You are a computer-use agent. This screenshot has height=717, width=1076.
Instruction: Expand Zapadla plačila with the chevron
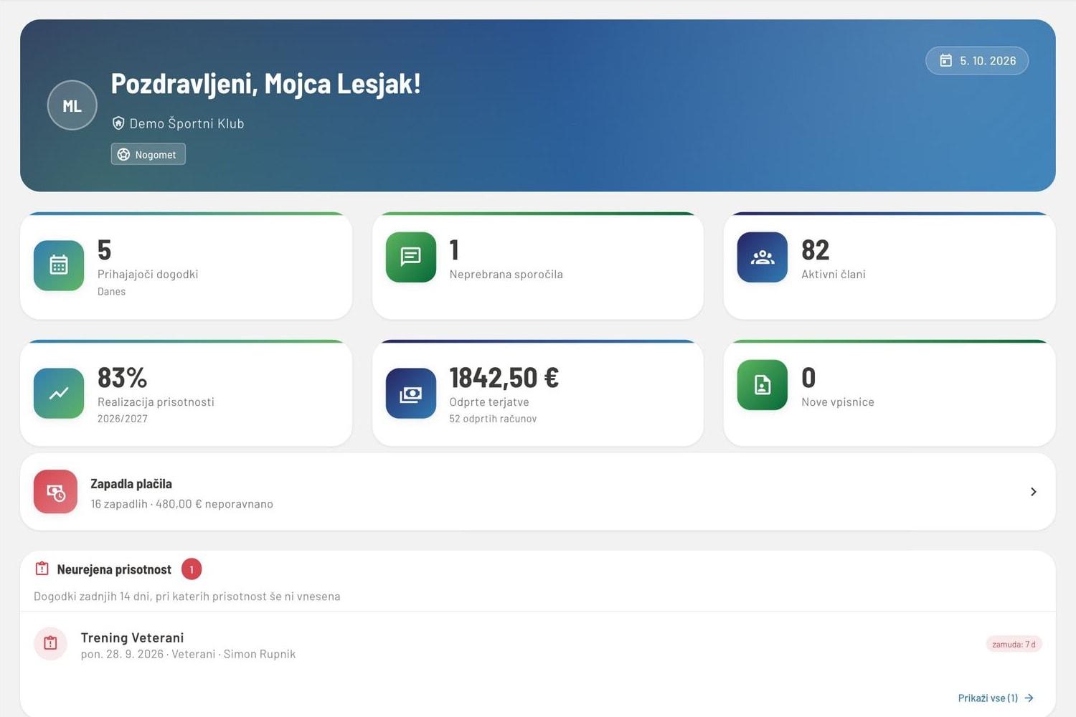1034,492
